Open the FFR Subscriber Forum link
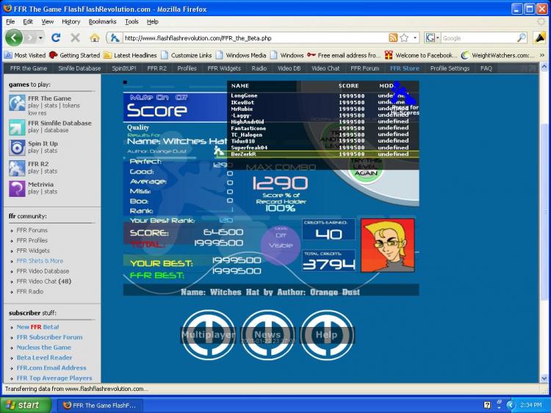Viewport: 551px width, 413px height. coord(49,337)
